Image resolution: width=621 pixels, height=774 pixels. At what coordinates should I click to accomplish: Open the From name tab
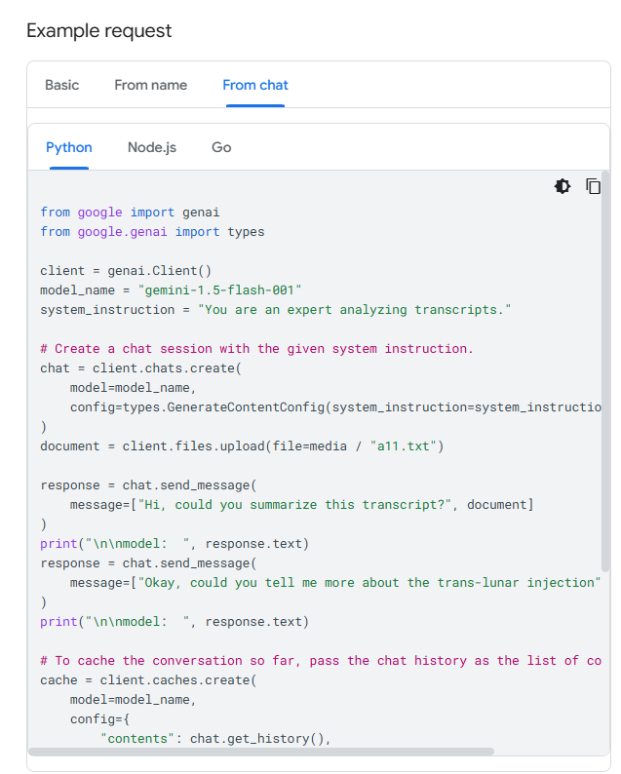pos(150,85)
